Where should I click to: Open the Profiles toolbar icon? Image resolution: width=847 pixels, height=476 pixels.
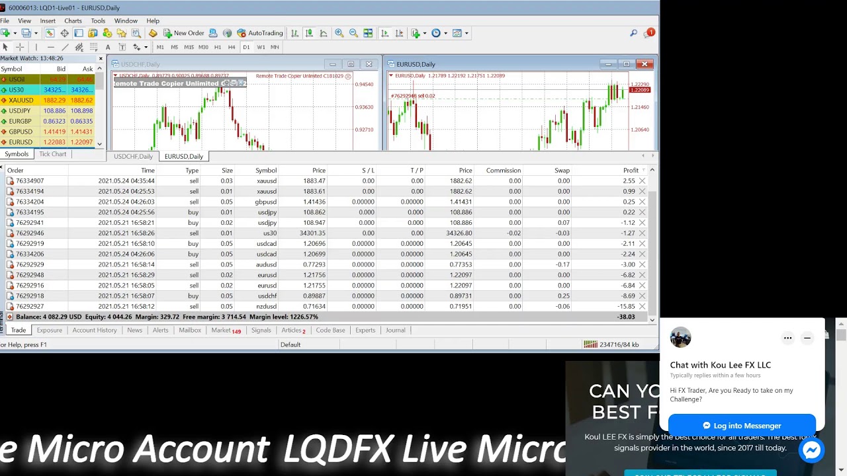point(26,33)
